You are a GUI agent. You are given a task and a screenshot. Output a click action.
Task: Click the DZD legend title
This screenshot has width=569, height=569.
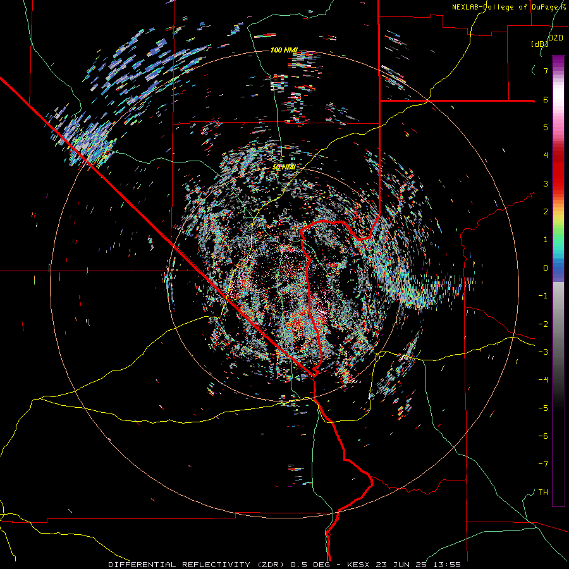(556, 38)
